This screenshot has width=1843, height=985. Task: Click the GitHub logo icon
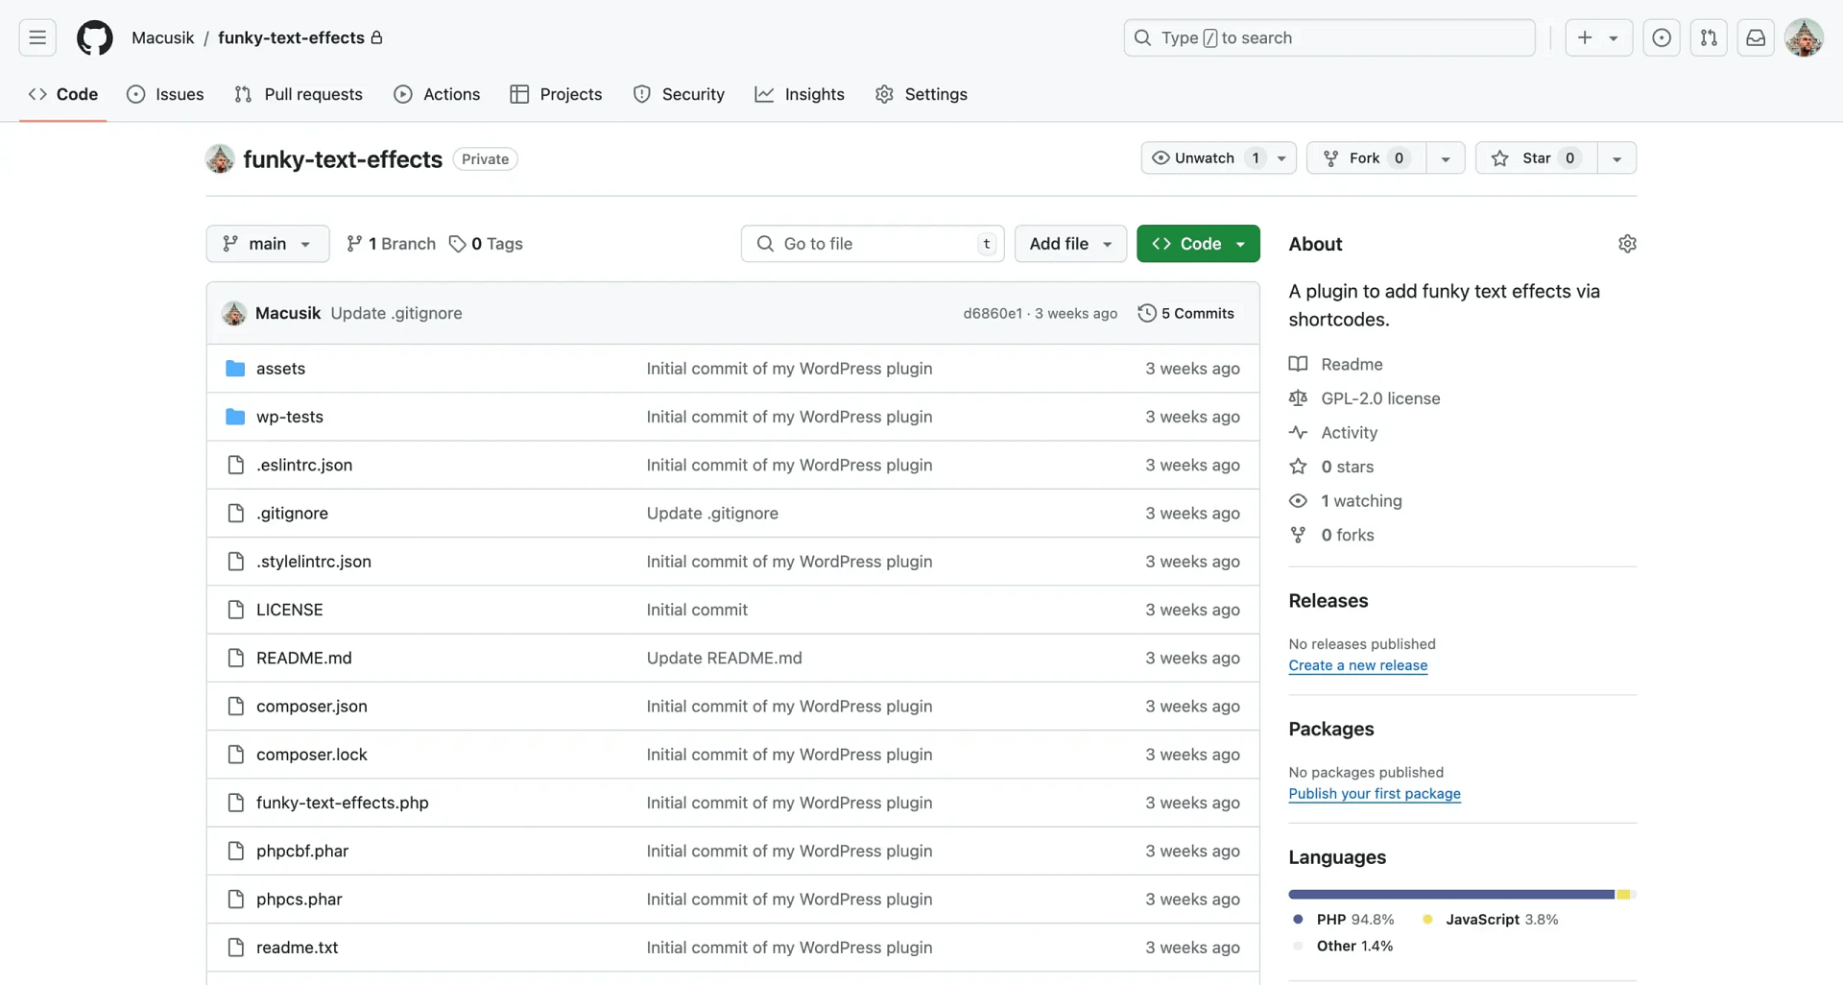pyautogui.click(x=94, y=37)
